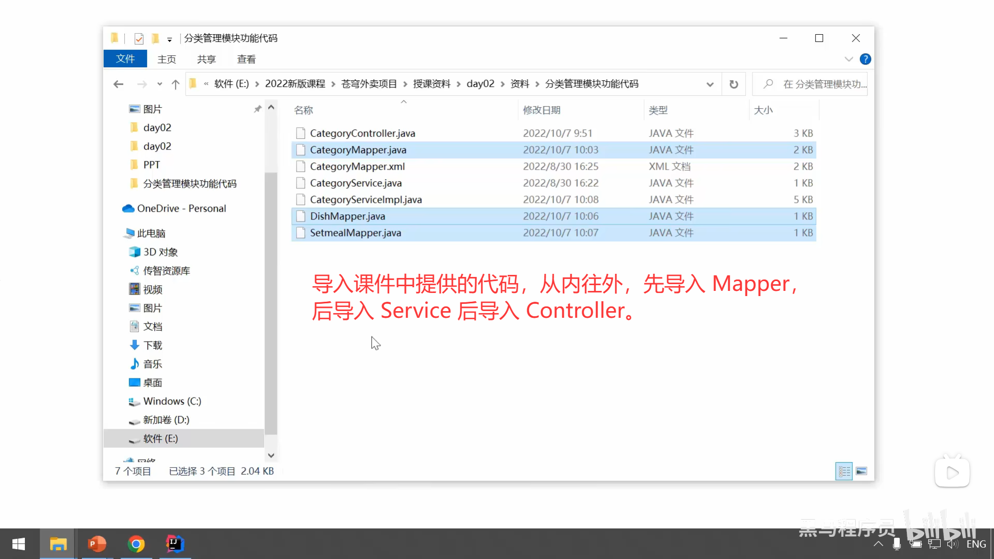Collapse the ribbon using the chevron
Image resolution: width=994 pixels, height=559 pixels.
(849, 58)
